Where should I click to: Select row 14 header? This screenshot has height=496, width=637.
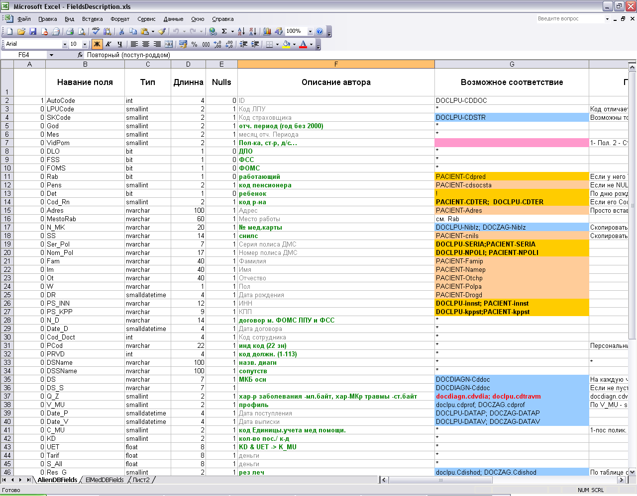click(7, 202)
